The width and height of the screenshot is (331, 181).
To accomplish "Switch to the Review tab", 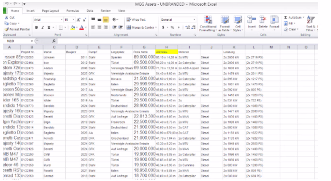I will tap(105, 11).
